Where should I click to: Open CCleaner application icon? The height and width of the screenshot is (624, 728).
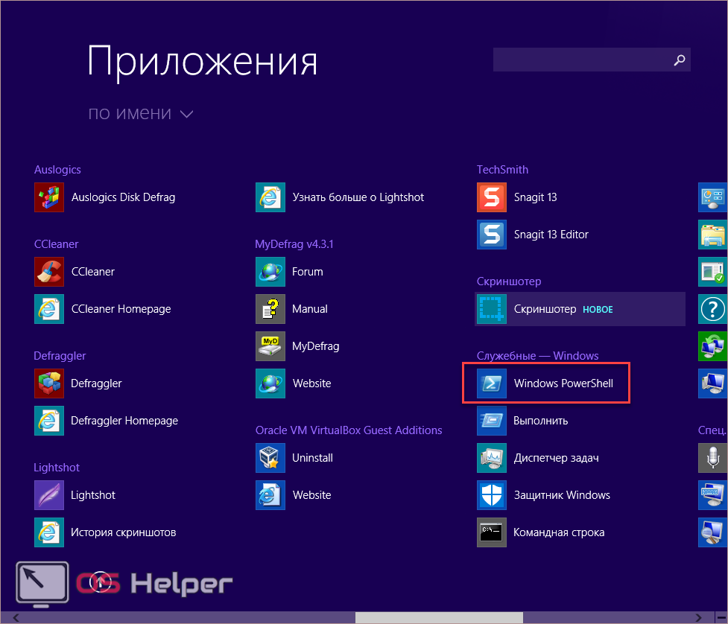49,272
